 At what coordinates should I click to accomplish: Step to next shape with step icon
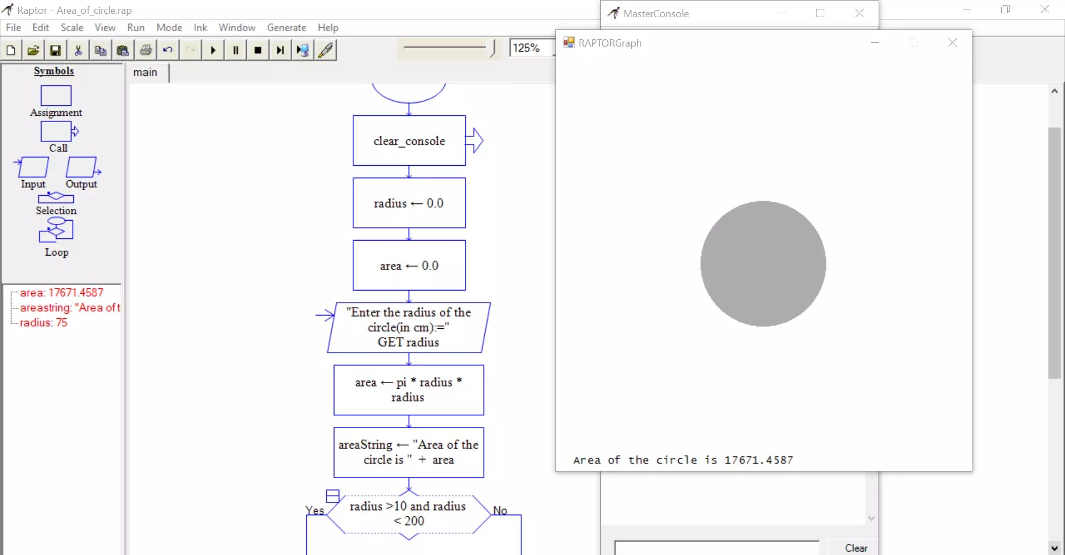click(x=280, y=50)
